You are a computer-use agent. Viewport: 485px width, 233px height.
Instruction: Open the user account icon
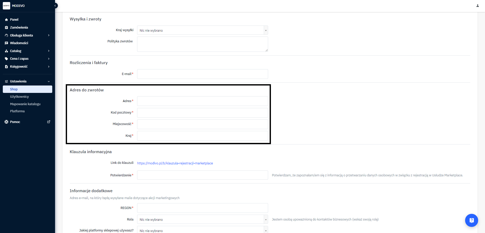477,6
